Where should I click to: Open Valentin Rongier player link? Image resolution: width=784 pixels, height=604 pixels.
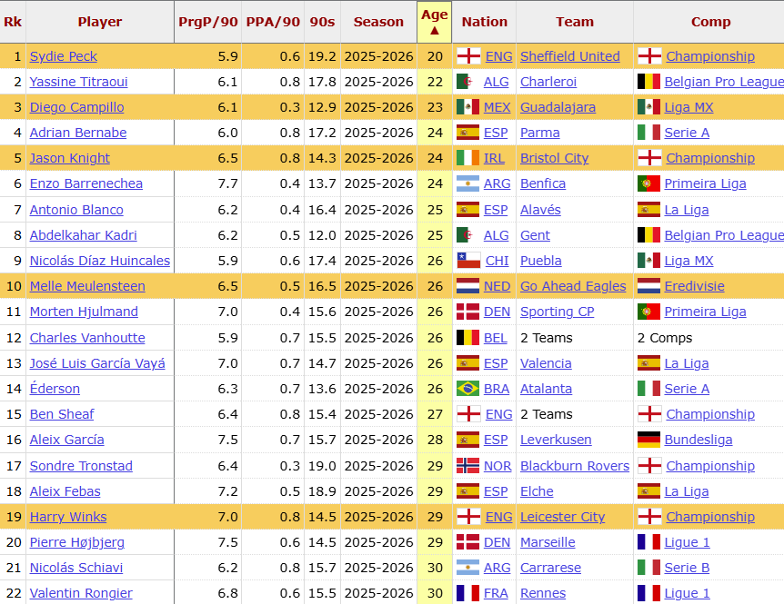point(81,593)
